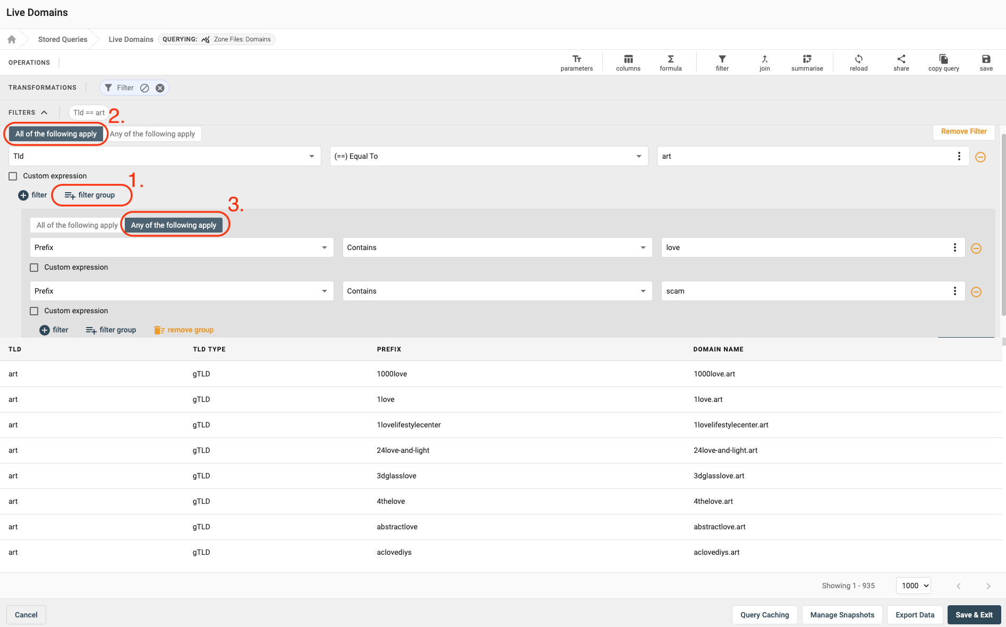Check Custom expression under scam filter
Image resolution: width=1006 pixels, height=627 pixels.
35,311
